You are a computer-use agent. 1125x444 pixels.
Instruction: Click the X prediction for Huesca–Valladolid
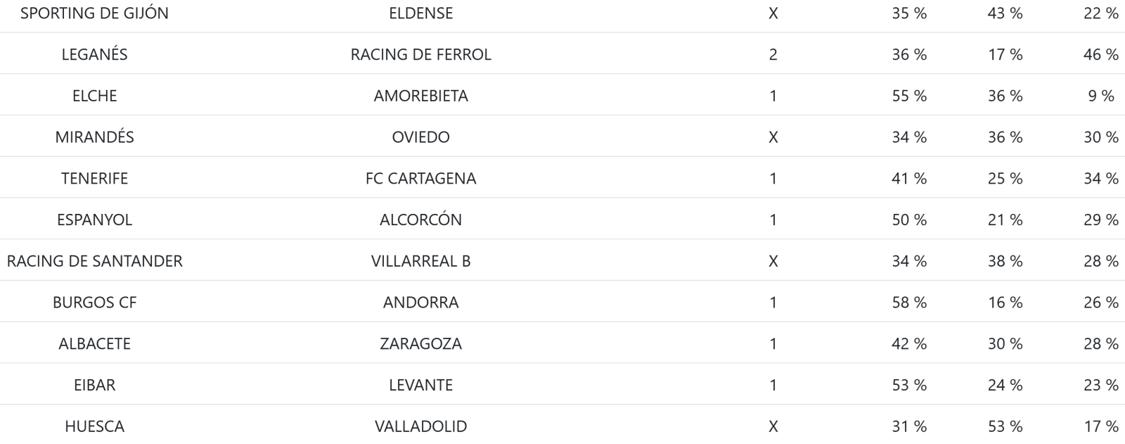point(773,426)
